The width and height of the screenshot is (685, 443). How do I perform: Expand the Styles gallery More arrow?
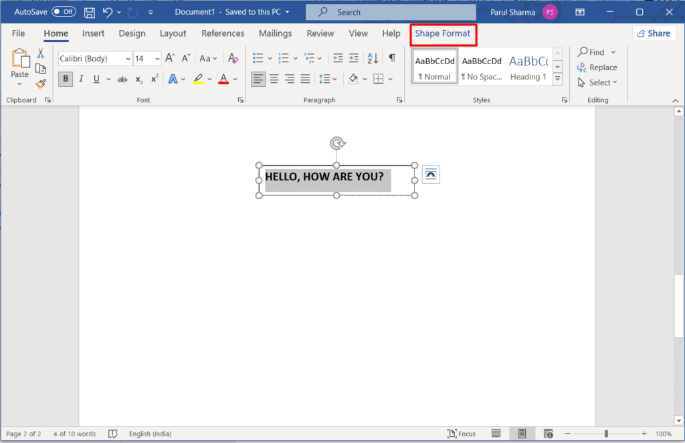point(557,79)
